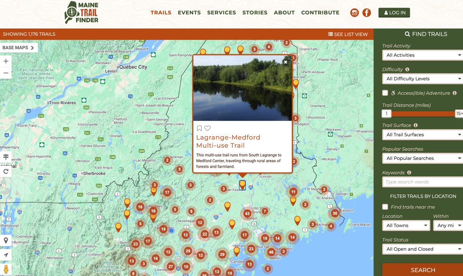Click the refresh map icon
The height and width of the screenshot is (276, 463).
coord(6,171)
